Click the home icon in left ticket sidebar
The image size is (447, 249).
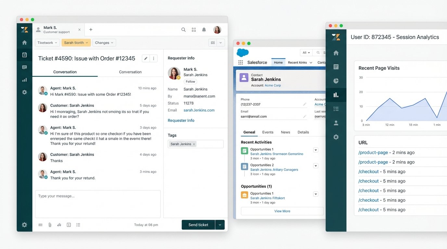click(24, 42)
